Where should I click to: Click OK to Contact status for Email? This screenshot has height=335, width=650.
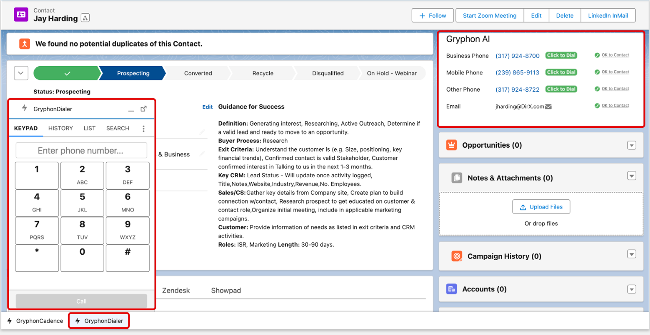612,106
